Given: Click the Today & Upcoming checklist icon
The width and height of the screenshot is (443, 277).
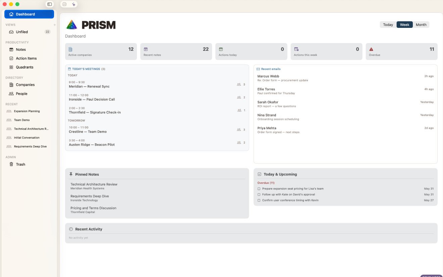Looking at the screenshot, I should pos(259,174).
